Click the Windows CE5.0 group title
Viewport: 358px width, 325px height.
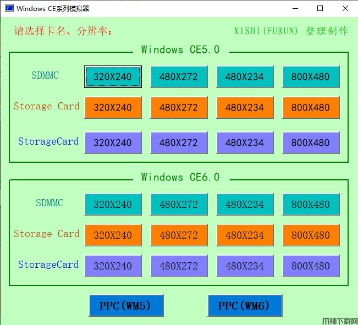tap(180, 49)
